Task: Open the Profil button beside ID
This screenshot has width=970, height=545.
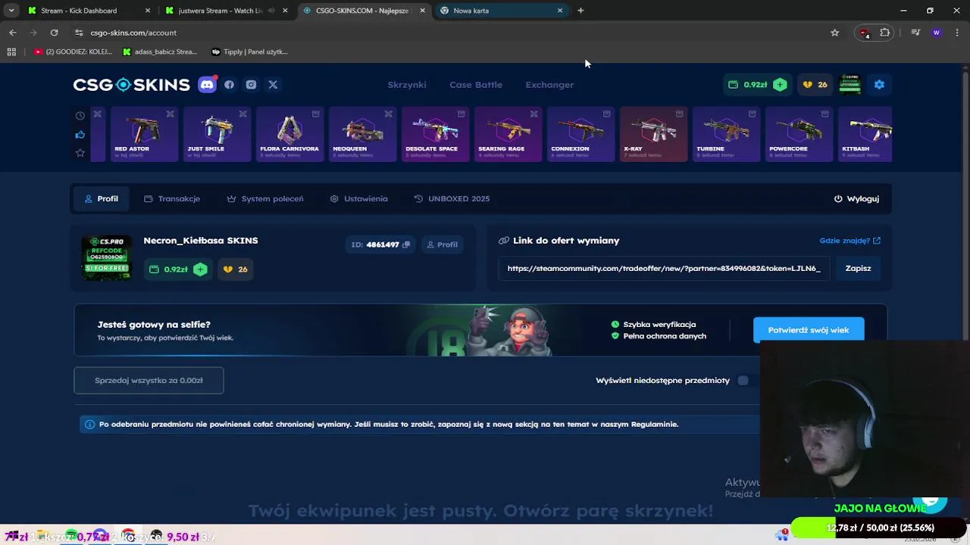Action: (442, 244)
